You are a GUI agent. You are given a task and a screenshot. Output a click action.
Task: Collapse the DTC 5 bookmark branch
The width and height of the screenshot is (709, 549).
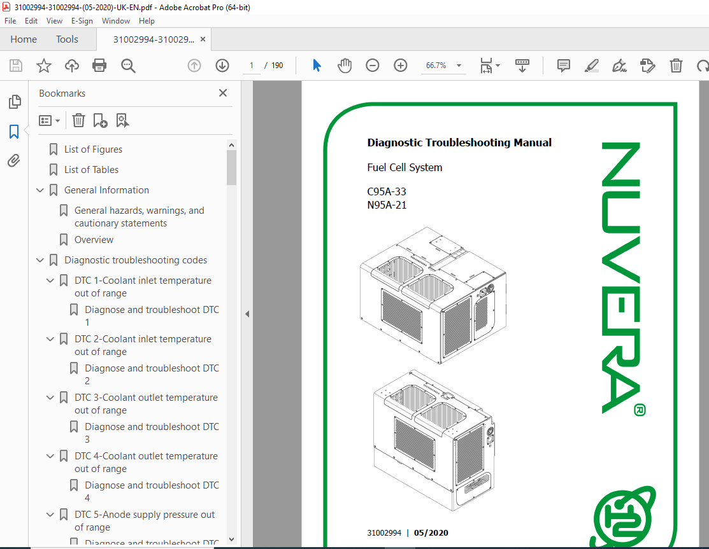50,514
